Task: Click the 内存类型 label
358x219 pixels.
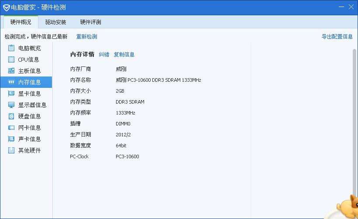Action: (x=81, y=102)
